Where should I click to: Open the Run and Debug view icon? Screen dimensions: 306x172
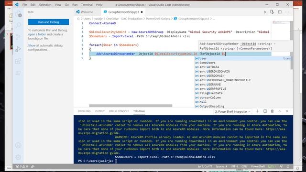tap(18, 49)
